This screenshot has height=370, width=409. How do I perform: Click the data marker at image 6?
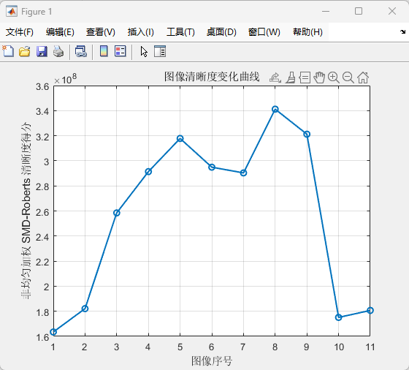(212, 167)
